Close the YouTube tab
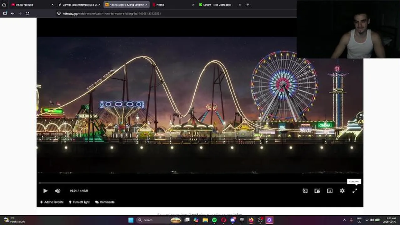 (52, 5)
